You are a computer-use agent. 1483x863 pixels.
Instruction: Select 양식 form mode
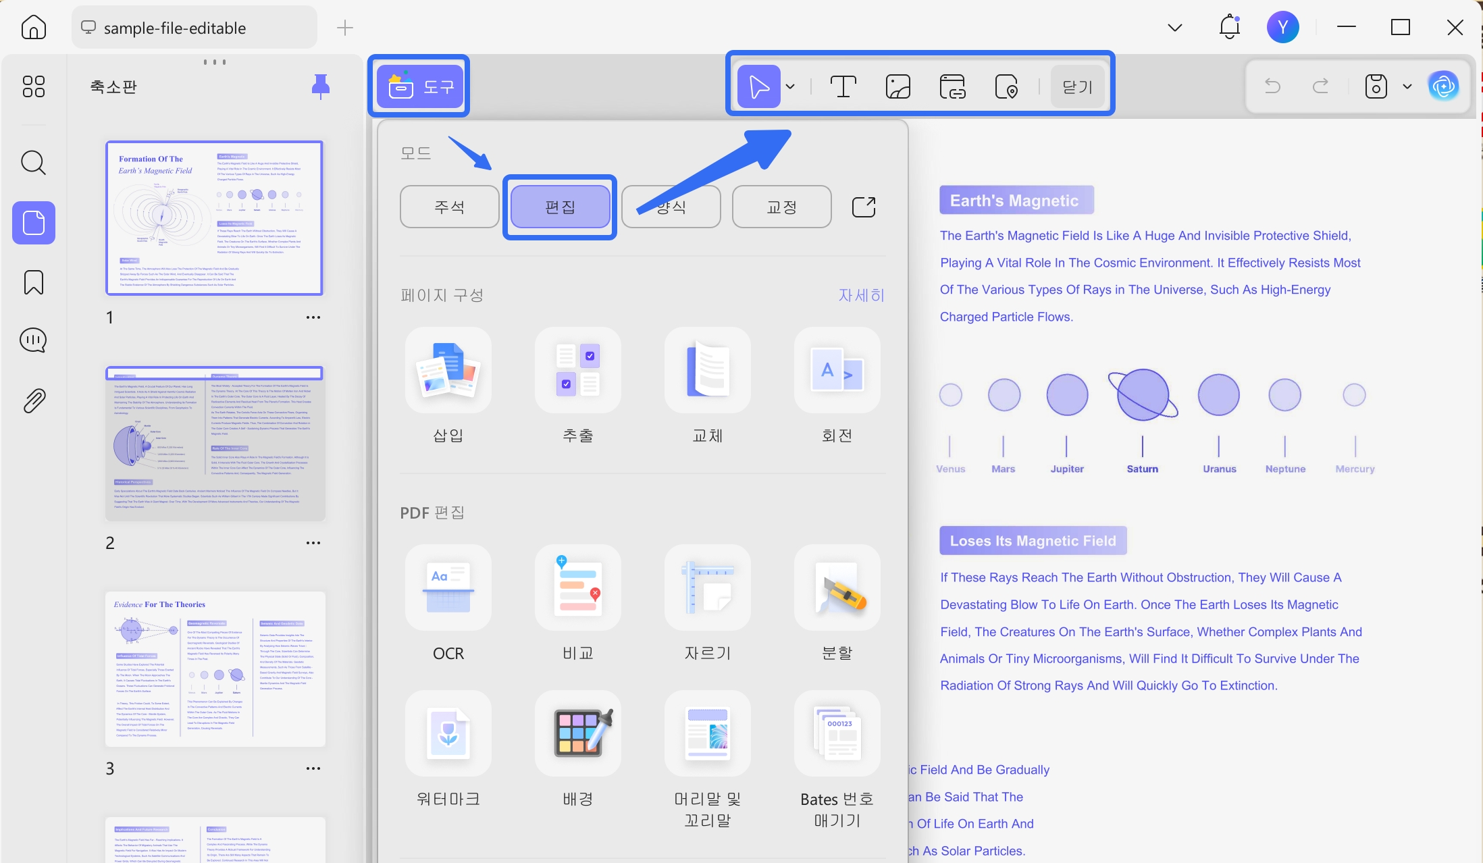tap(670, 207)
